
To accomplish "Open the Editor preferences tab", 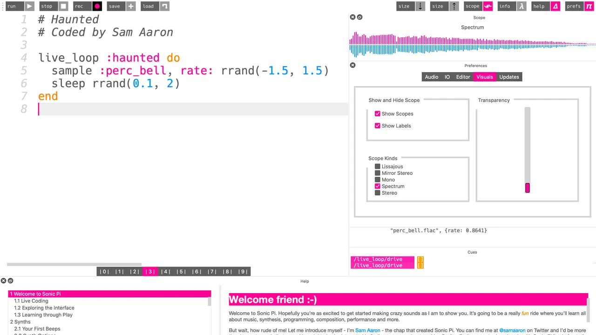I will pyautogui.click(x=463, y=77).
